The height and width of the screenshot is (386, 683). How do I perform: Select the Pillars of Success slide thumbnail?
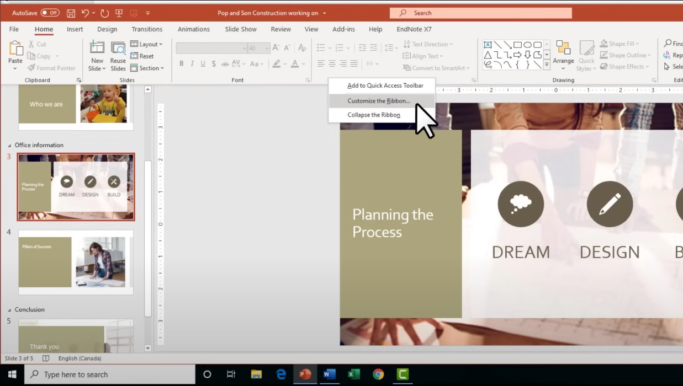[76, 262]
